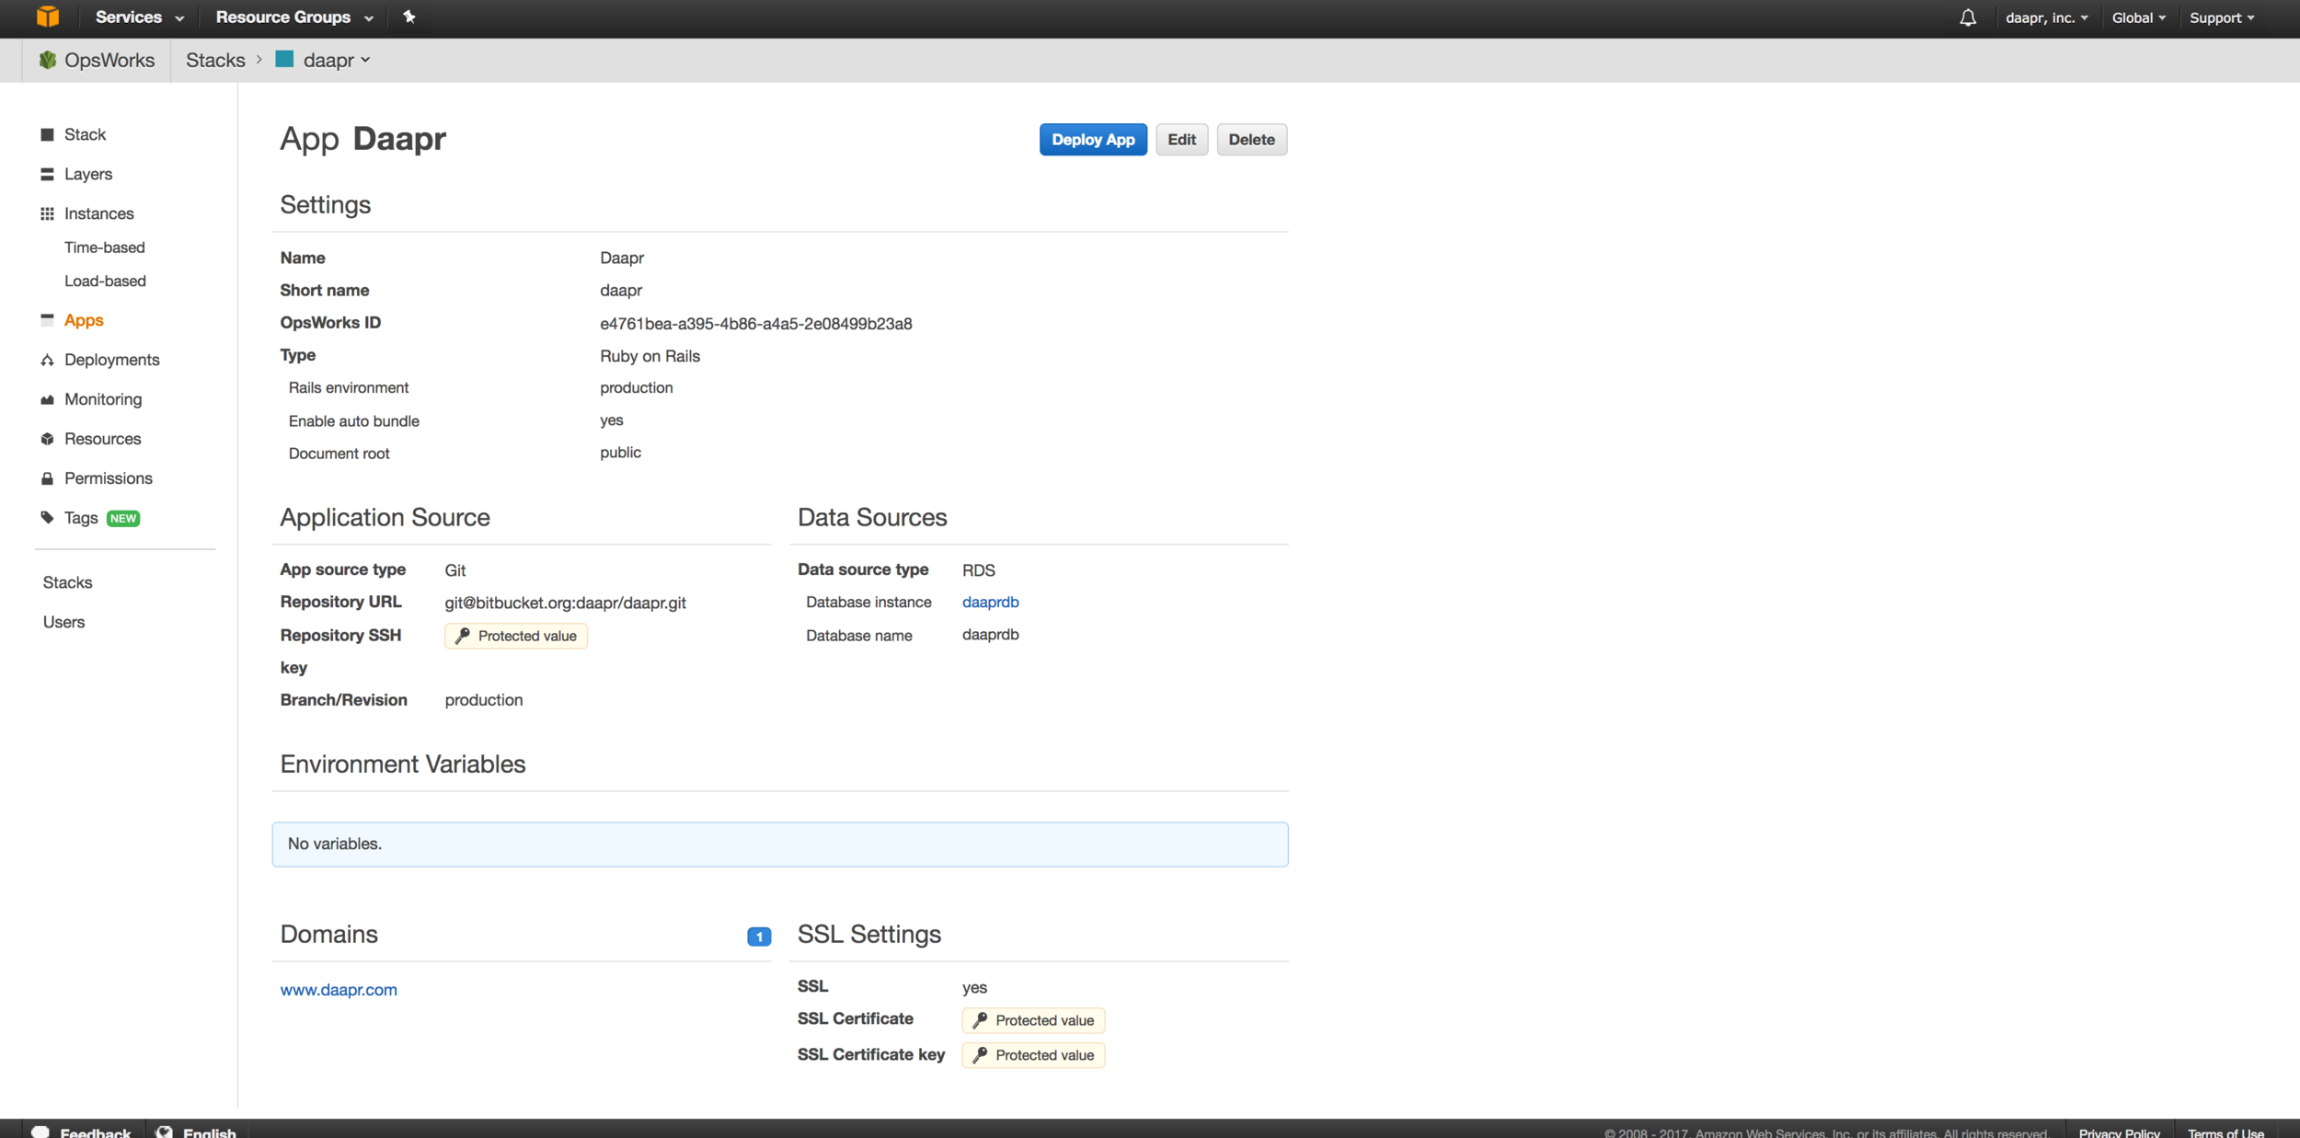Image resolution: width=2300 pixels, height=1138 pixels.
Task: Open the www.daapr.com domain link
Action: pos(339,990)
